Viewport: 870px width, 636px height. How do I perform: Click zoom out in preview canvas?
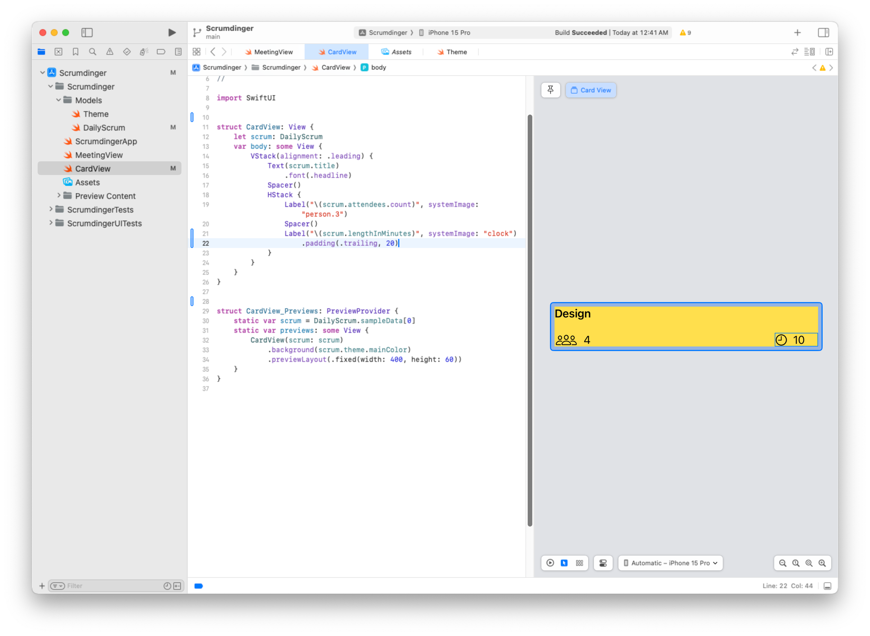(x=783, y=563)
